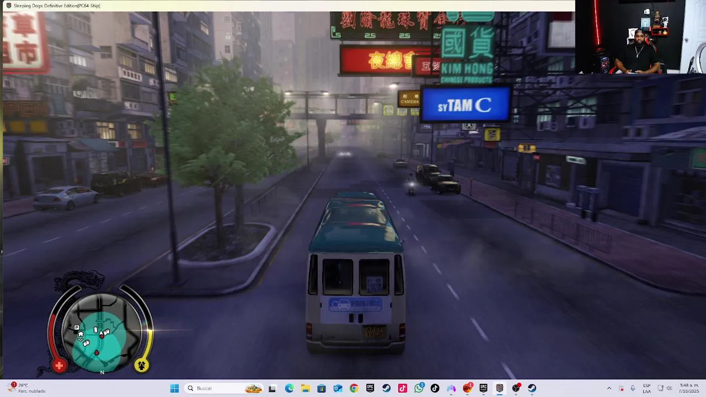The image size is (706, 397).
Task: Open Microsoft Store from taskbar
Action: 322,388
